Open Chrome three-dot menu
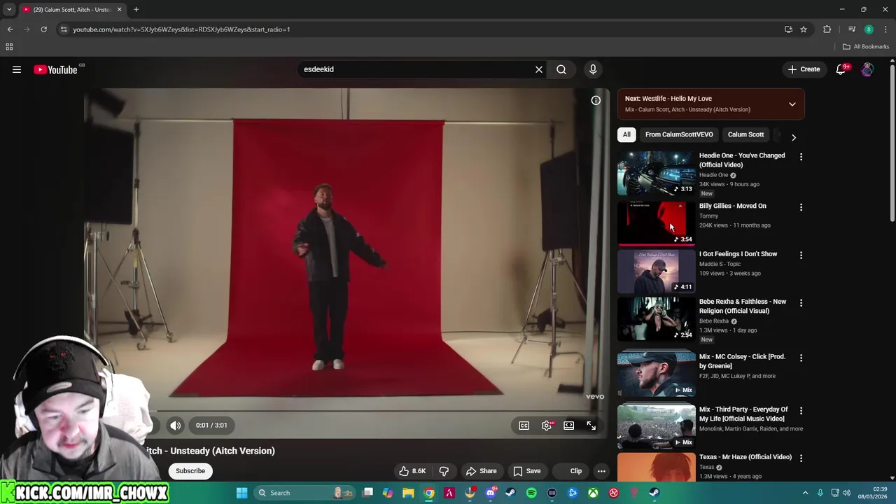Viewport: 896px width, 504px height. click(886, 29)
